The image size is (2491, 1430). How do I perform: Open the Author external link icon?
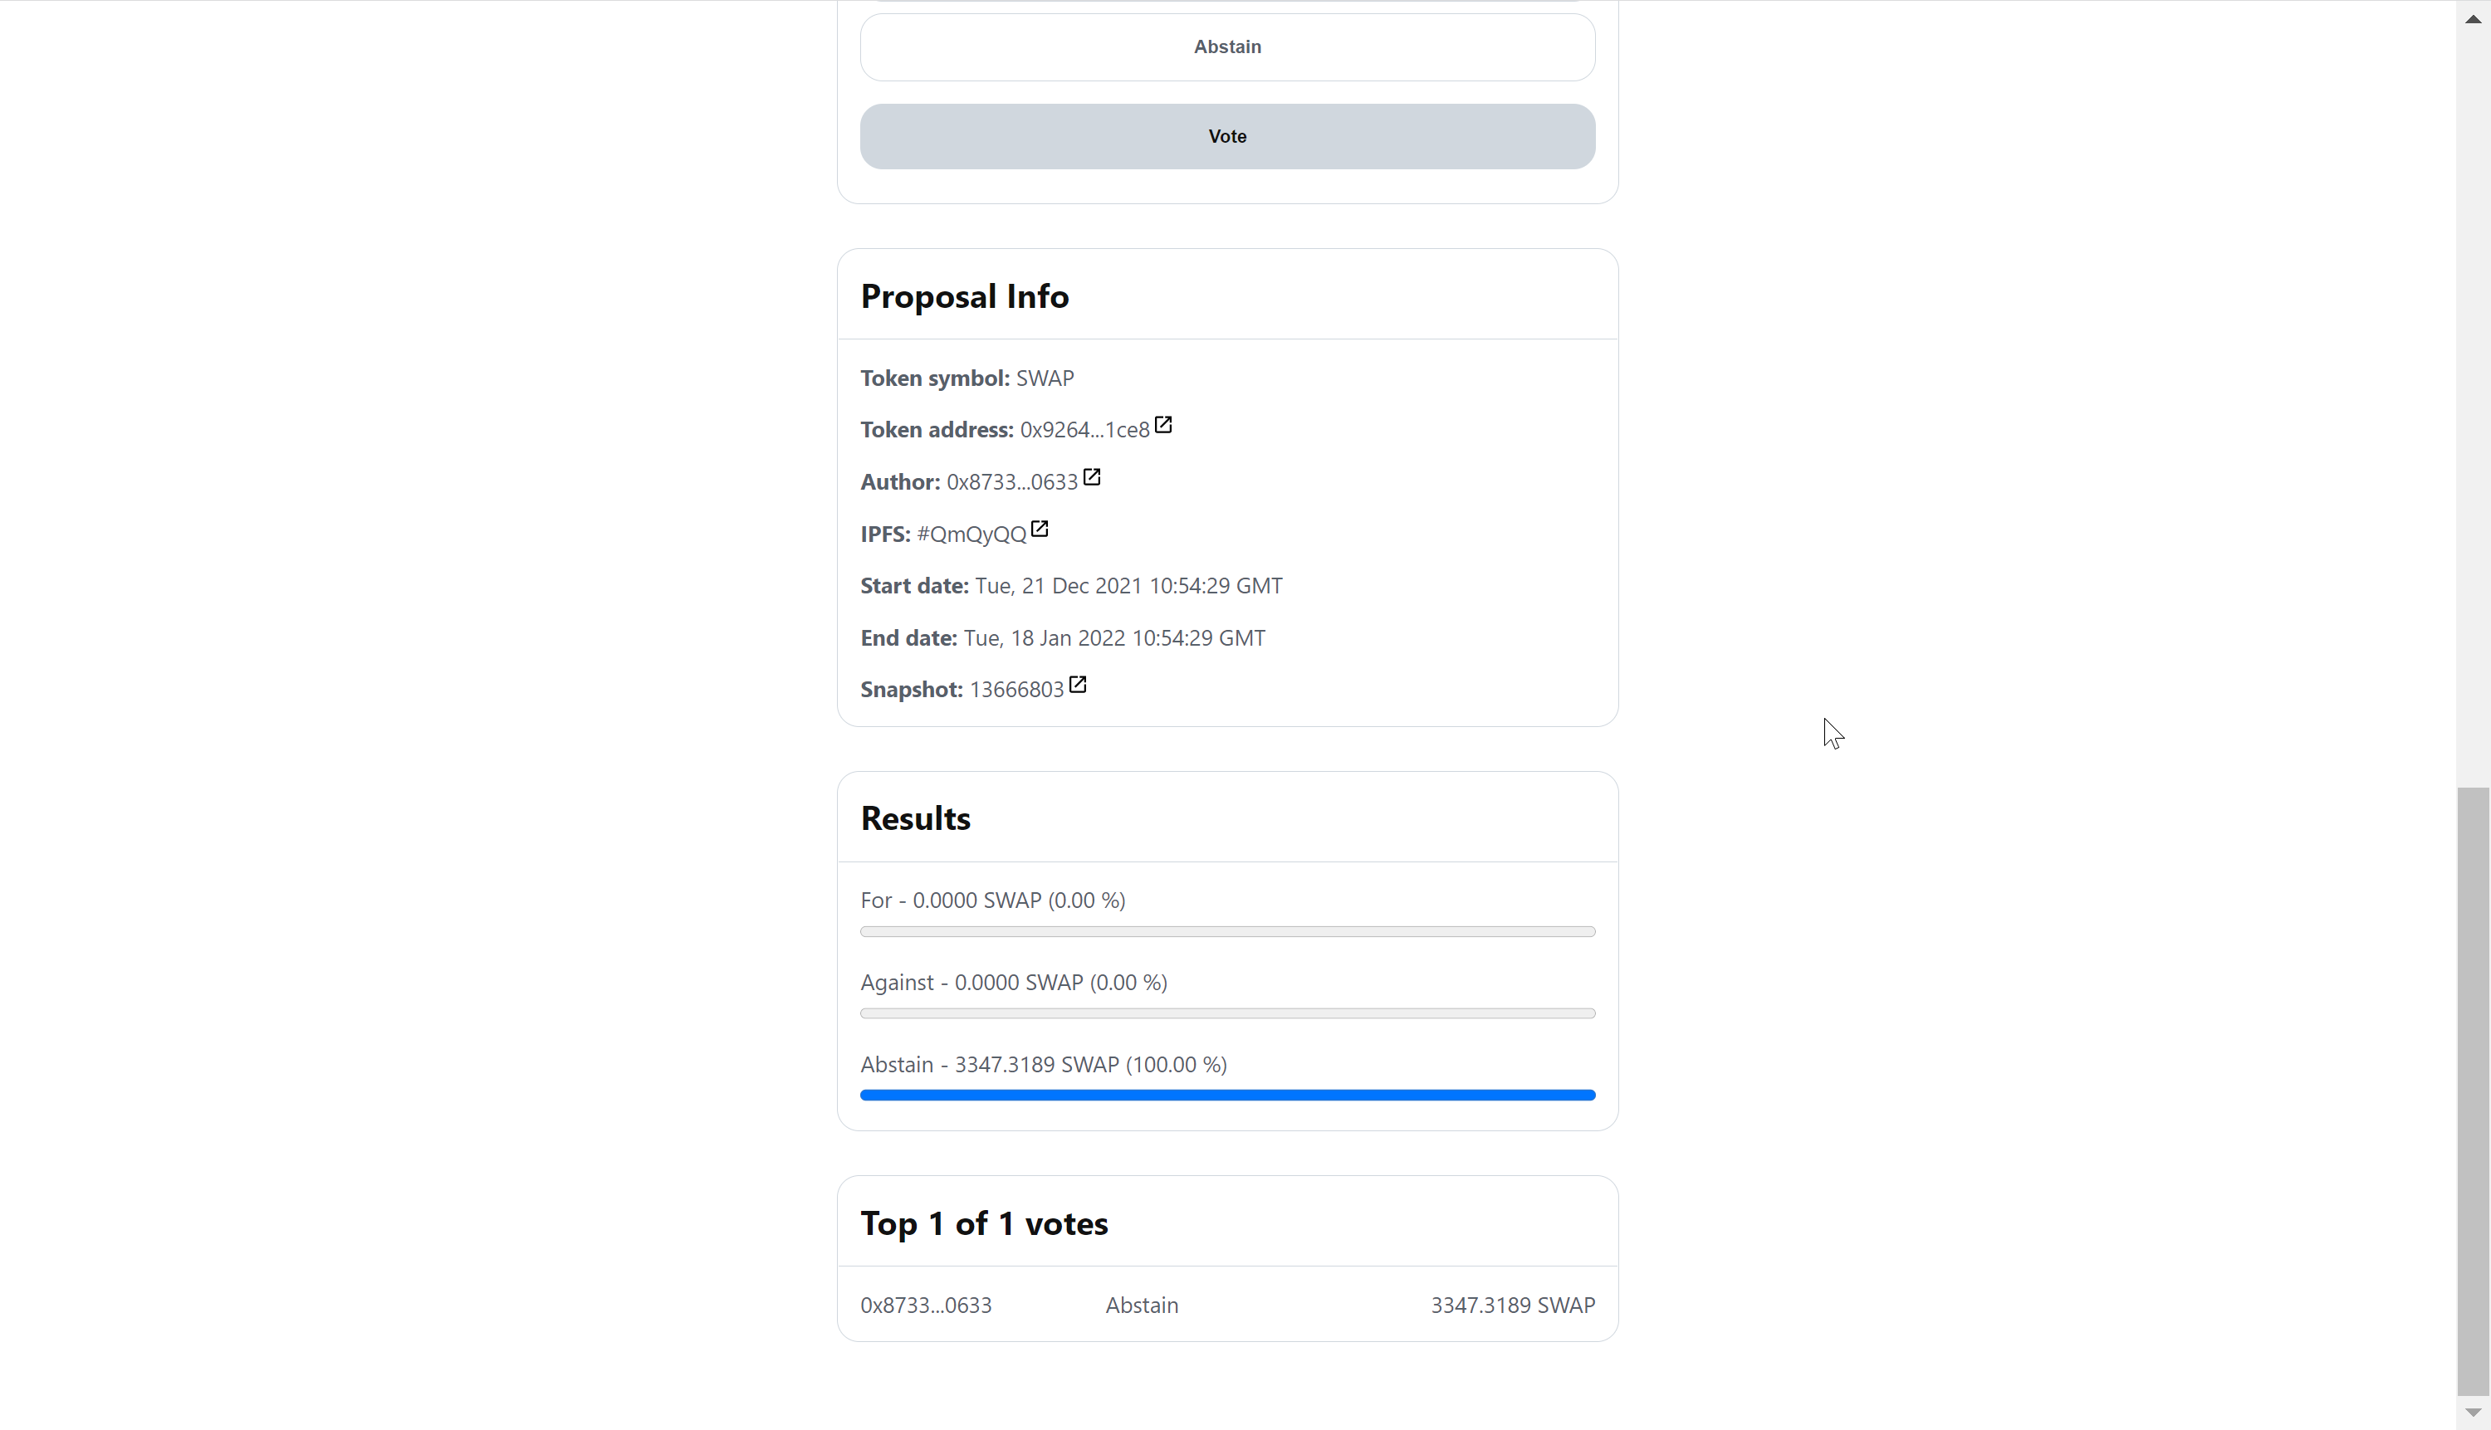(1092, 477)
